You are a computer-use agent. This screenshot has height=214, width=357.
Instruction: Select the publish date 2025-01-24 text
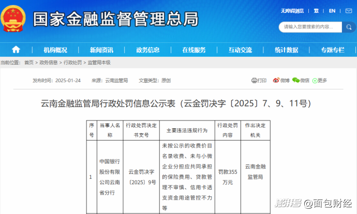coord(68,81)
